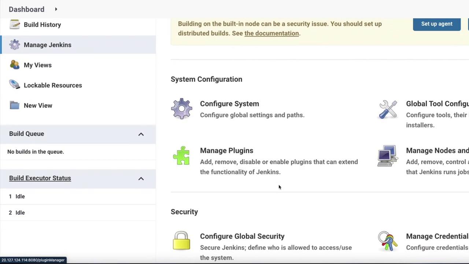469x264 pixels.
Task: Click the Set up agent button
Action: [x=436, y=24]
